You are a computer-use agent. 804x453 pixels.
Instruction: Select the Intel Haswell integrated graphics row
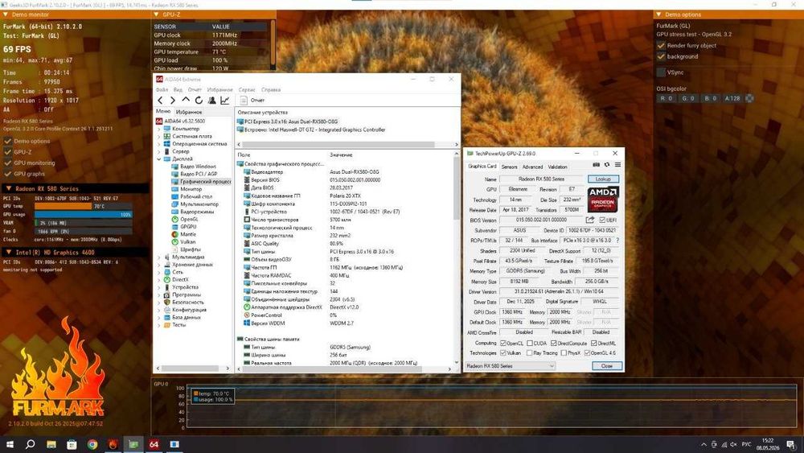coord(311,130)
